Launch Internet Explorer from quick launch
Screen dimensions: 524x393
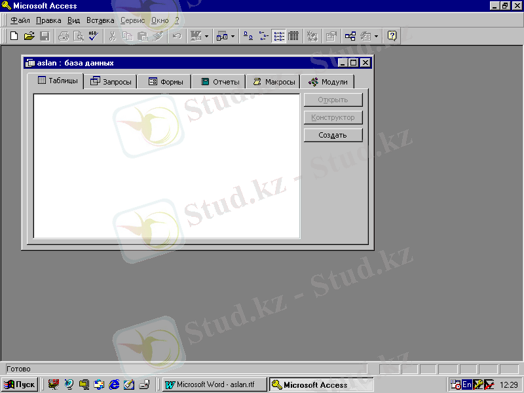(x=114, y=384)
